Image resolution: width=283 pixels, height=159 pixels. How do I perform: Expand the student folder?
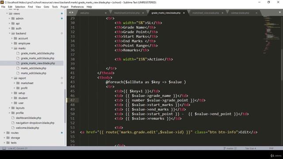[x=12, y=98]
